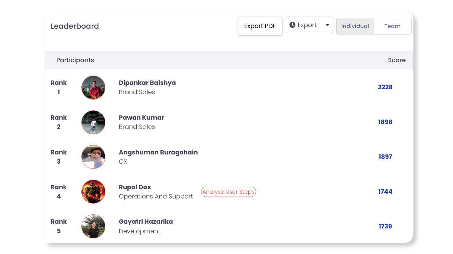Sort by the Score column header

397,60
